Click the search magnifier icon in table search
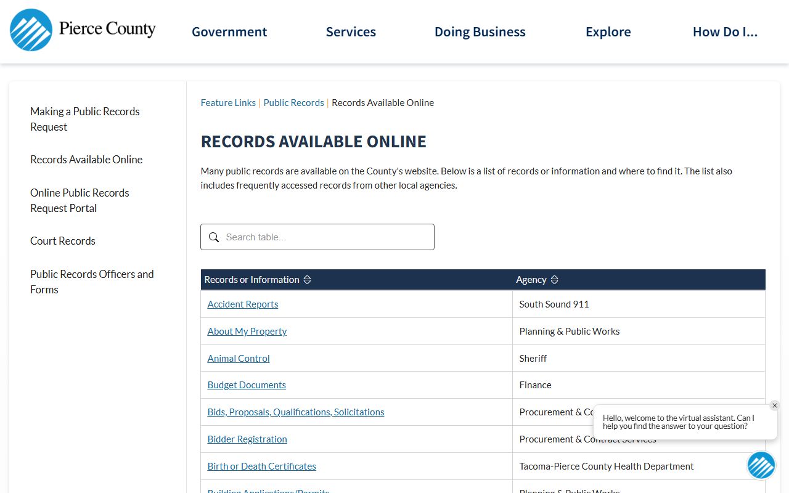The height and width of the screenshot is (493, 789). pyautogui.click(x=214, y=237)
